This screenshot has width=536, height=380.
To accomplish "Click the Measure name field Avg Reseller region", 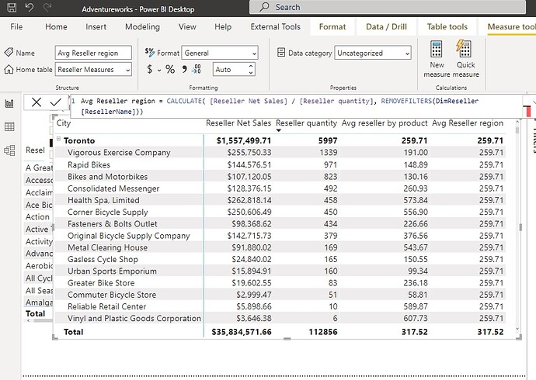I will [93, 53].
